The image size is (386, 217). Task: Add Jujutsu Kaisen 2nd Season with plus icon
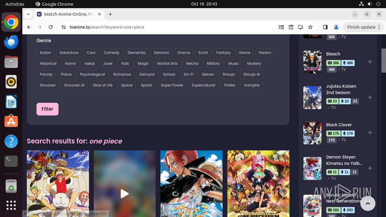point(370,97)
